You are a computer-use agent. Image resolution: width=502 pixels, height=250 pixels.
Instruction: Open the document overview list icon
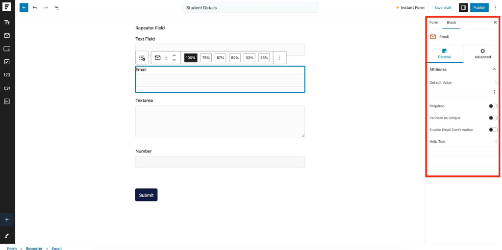click(56, 8)
